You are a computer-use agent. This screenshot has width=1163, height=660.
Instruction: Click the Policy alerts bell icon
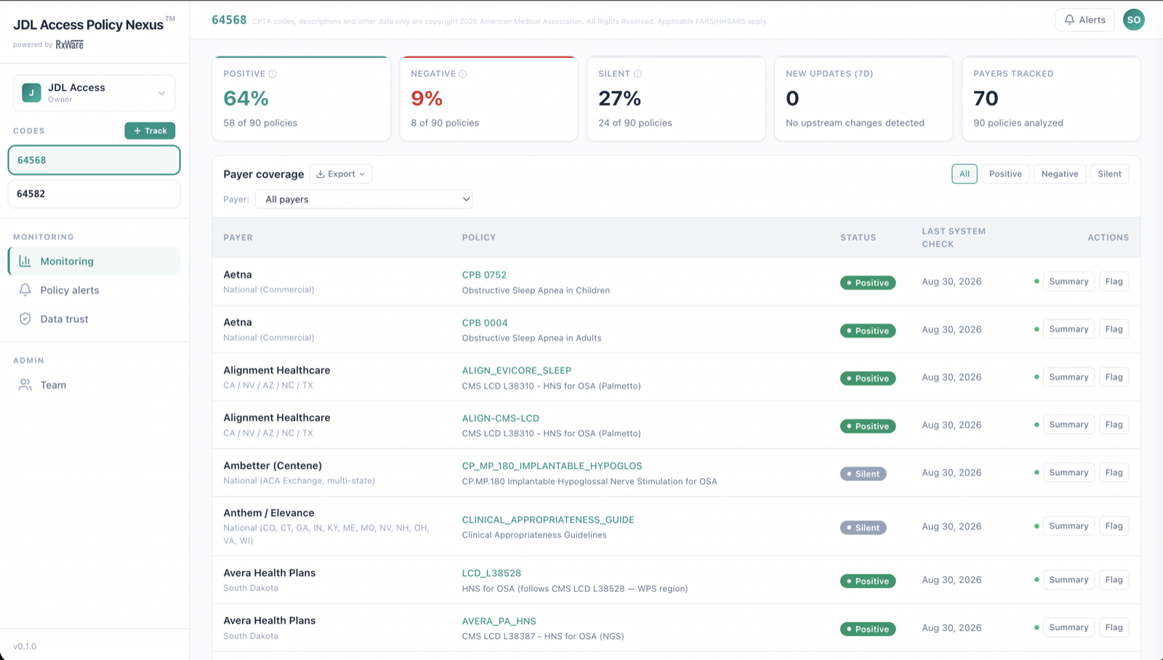pos(25,290)
